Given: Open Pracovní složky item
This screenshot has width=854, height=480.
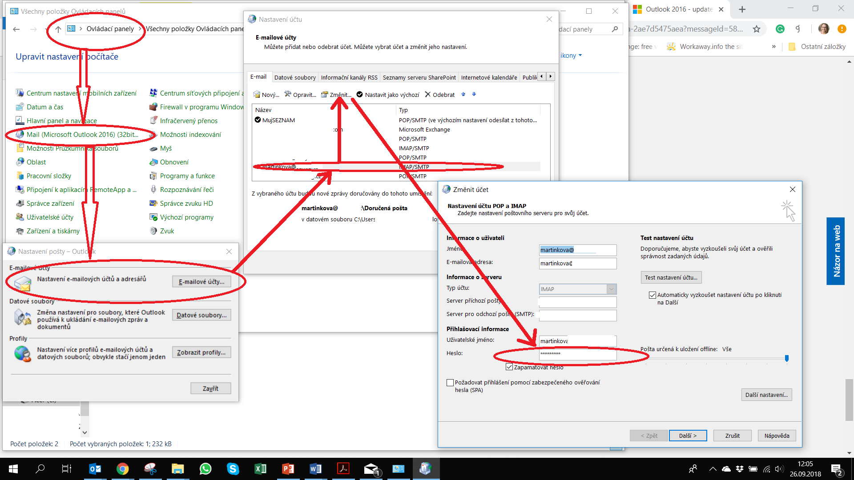Looking at the screenshot, I should (x=44, y=176).
